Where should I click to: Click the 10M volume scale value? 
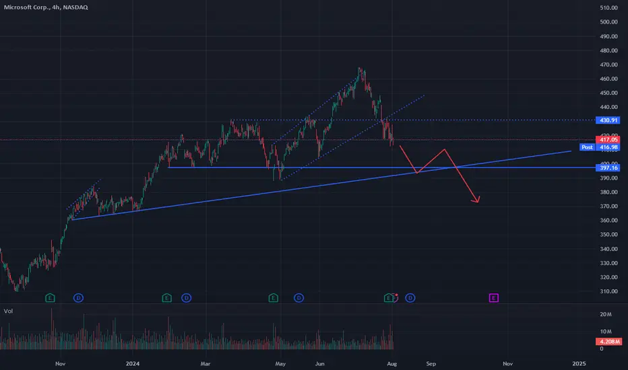pos(606,332)
